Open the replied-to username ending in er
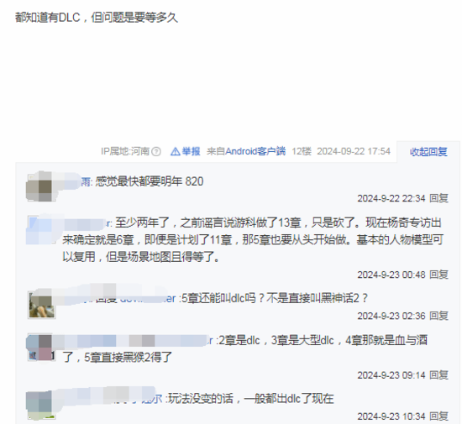 click(x=148, y=299)
